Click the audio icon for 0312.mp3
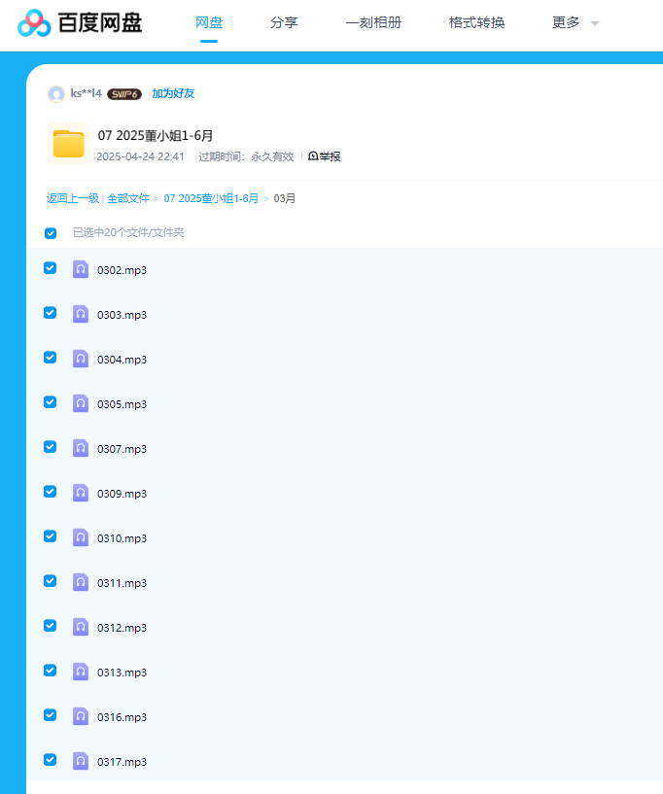 [x=81, y=627]
